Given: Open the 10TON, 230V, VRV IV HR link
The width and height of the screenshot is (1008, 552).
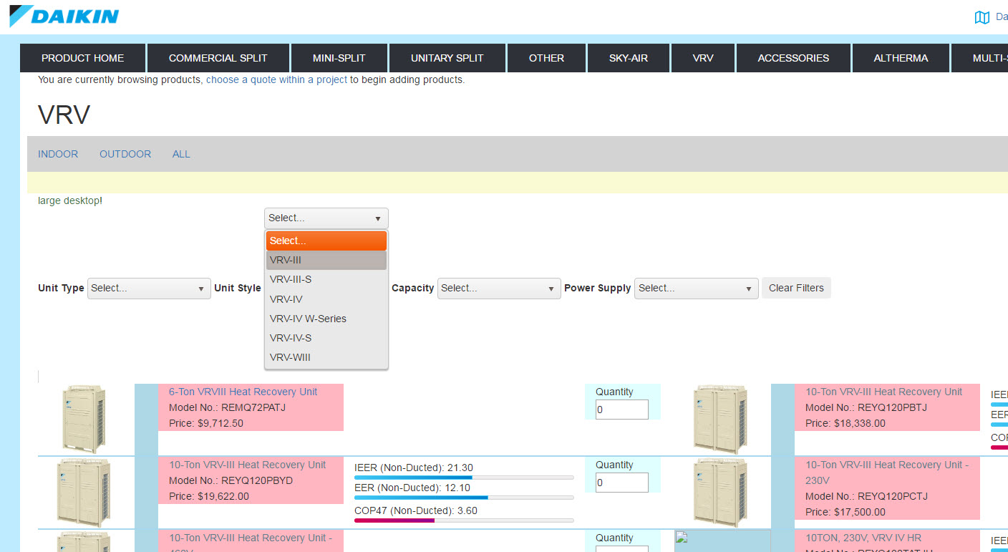Looking at the screenshot, I should click(863, 538).
